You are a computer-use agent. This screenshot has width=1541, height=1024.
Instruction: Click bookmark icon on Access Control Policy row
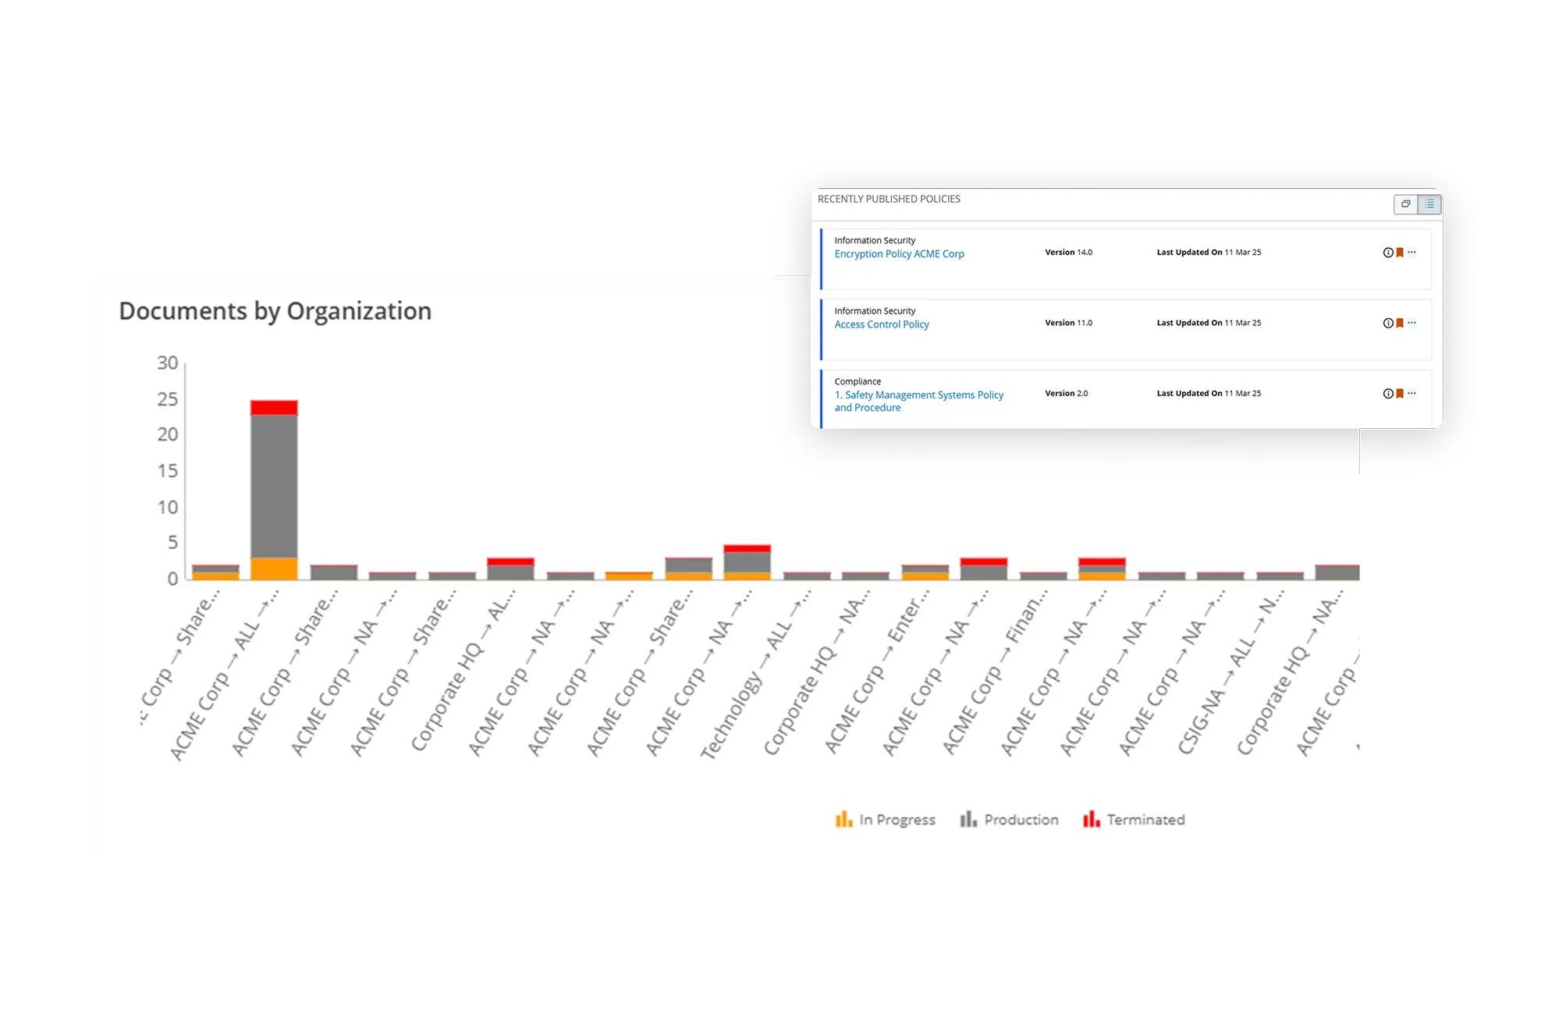(x=1400, y=323)
